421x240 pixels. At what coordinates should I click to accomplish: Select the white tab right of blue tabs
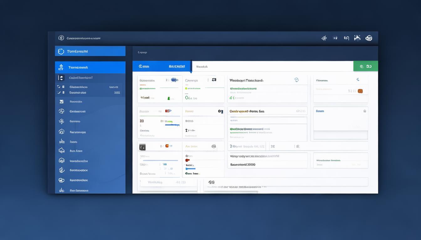tap(202, 66)
